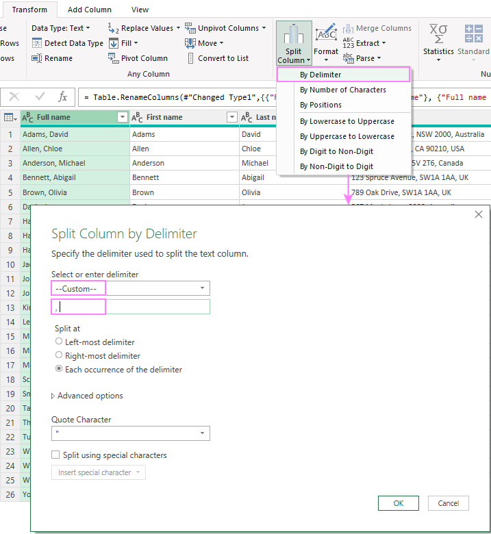Open the Replace Values dropdown arrow
This screenshot has width=491, height=534.
178,28
